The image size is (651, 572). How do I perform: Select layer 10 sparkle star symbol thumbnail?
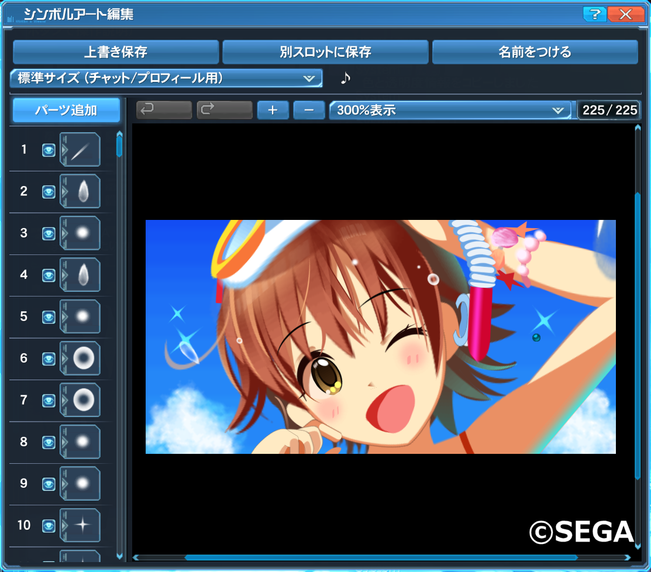(80, 525)
